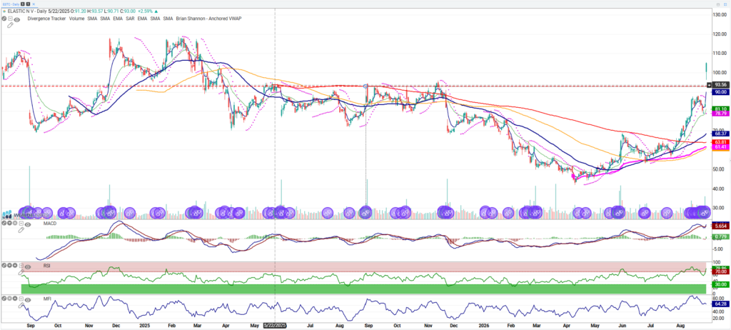Image resolution: width=731 pixels, height=330 pixels.
Task: Click the 68.37 navy price tag
Action: click(721, 134)
